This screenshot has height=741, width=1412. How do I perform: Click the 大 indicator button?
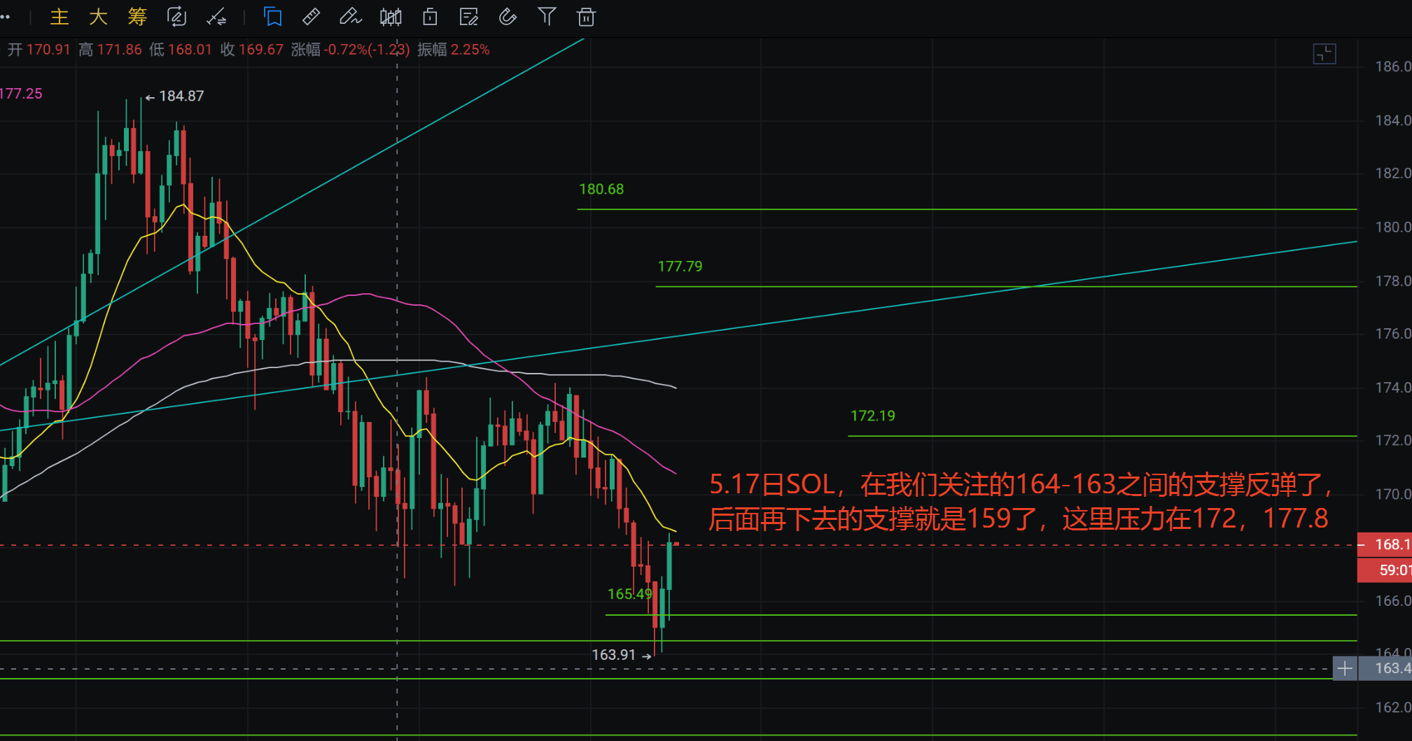coord(99,17)
